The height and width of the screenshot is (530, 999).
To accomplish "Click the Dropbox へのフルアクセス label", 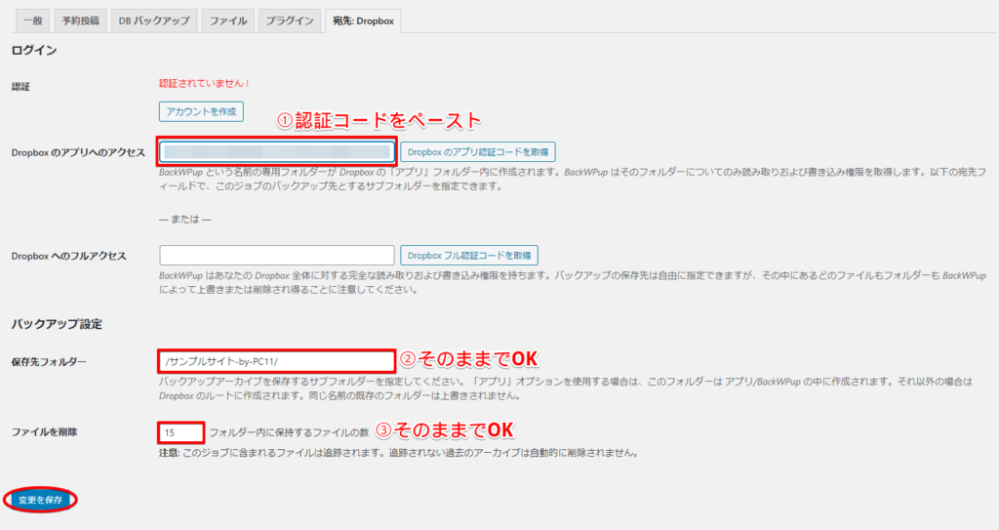I will click(69, 256).
